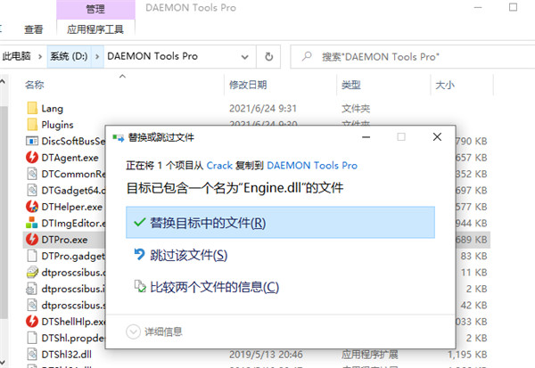Open the 管理 ribbon tab
The width and height of the screenshot is (535, 368).
pos(95,9)
